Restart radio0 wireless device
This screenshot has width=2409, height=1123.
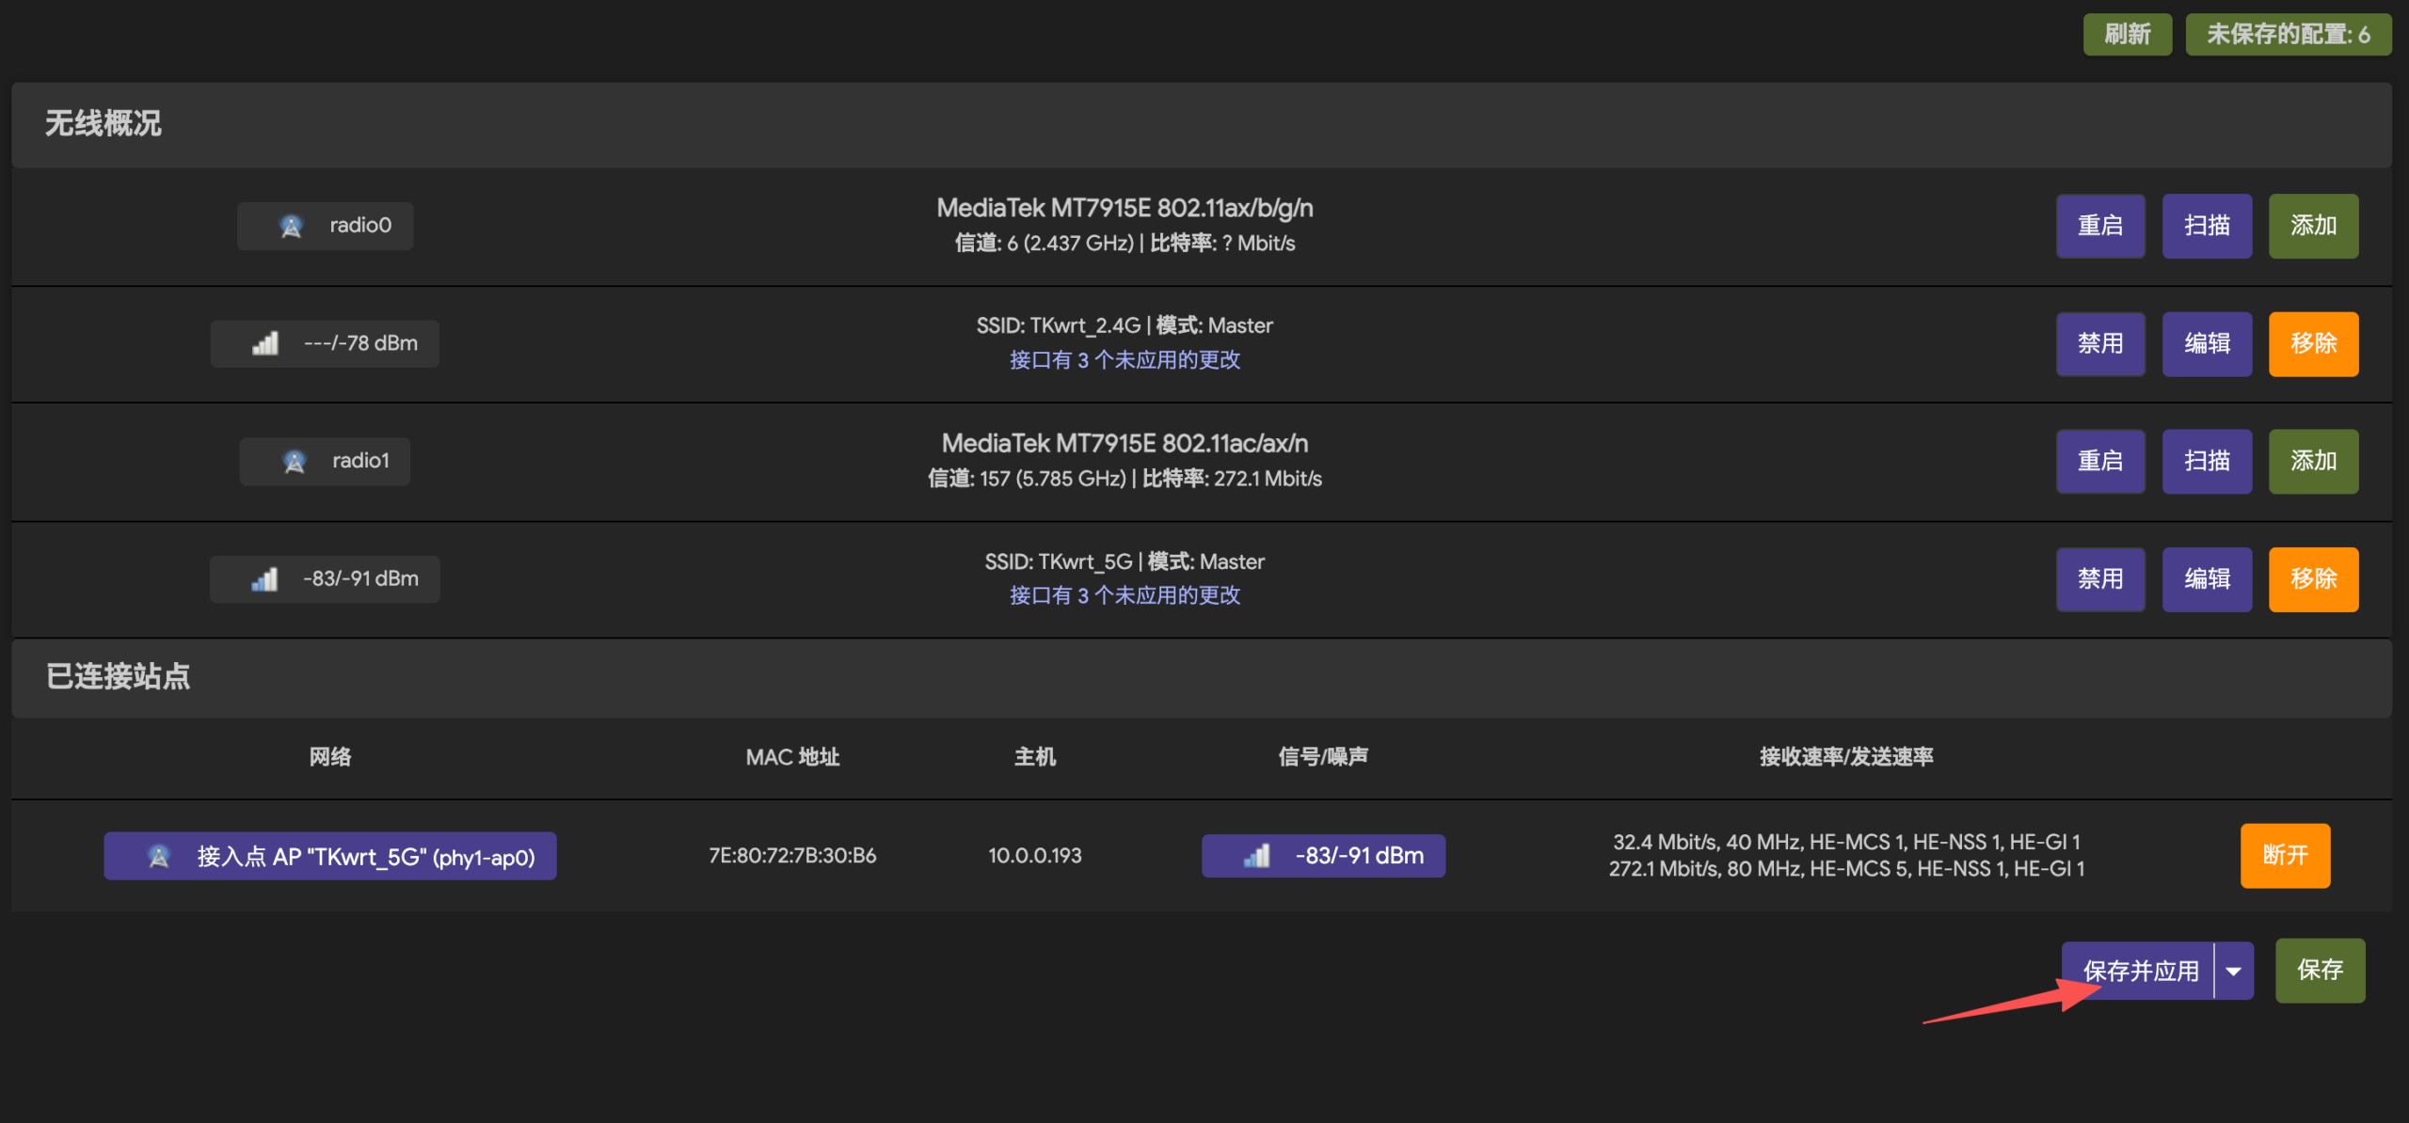pyautogui.click(x=2099, y=226)
